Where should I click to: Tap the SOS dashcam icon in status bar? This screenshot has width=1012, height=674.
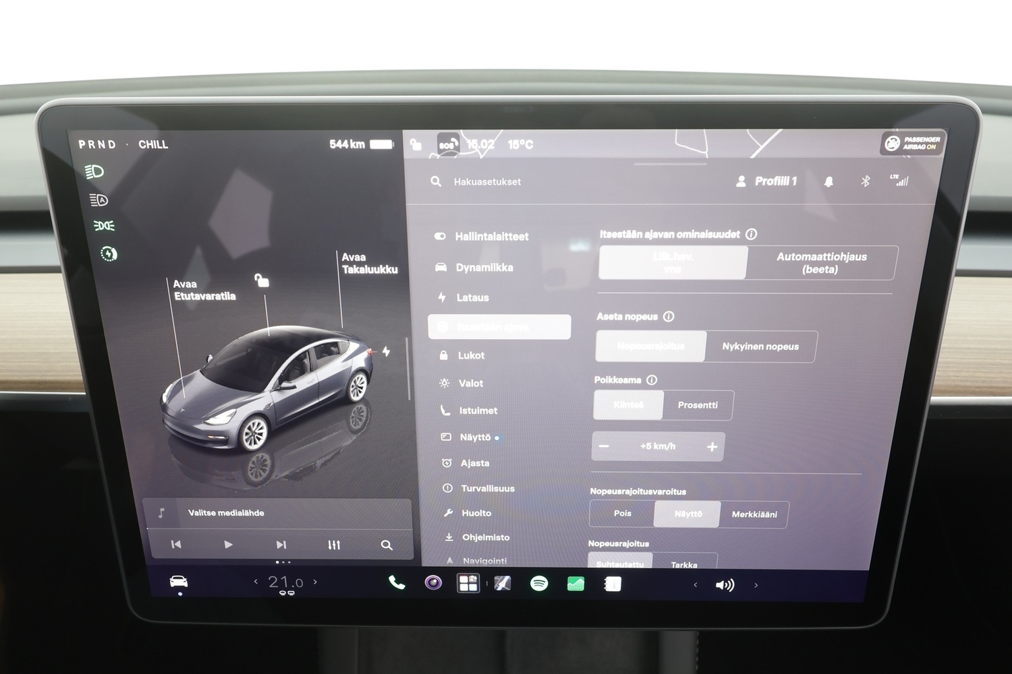tap(447, 144)
